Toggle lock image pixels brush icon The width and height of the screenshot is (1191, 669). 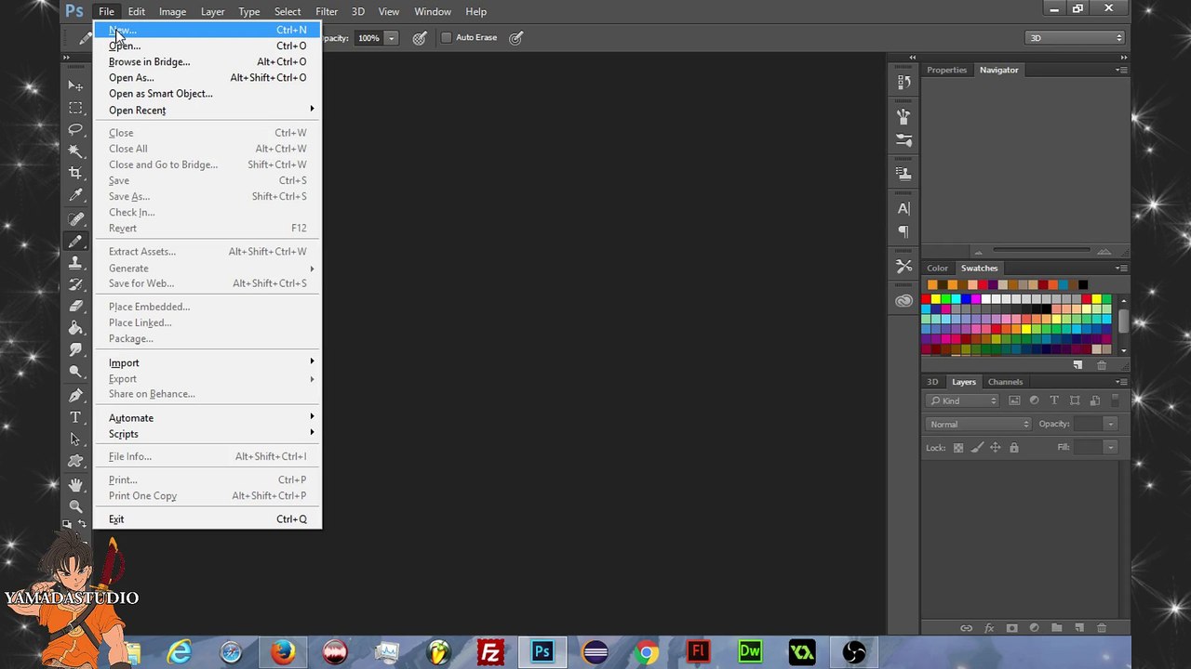click(976, 448)
